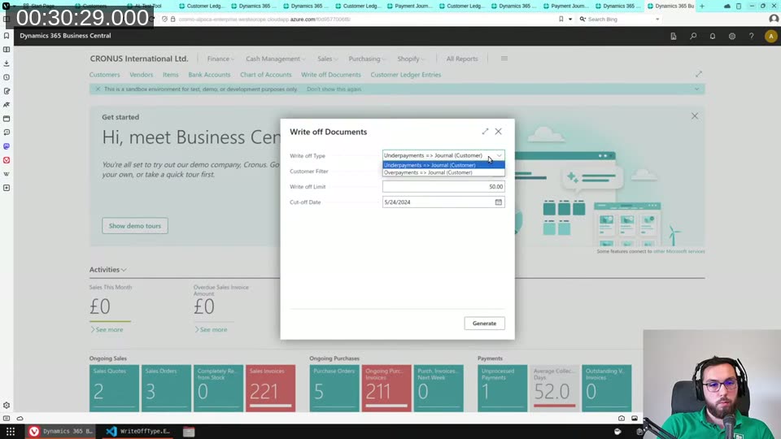Viewport: 781px width, 439px height.
Task: Expand the Cash Management menu
Action: 276,59
